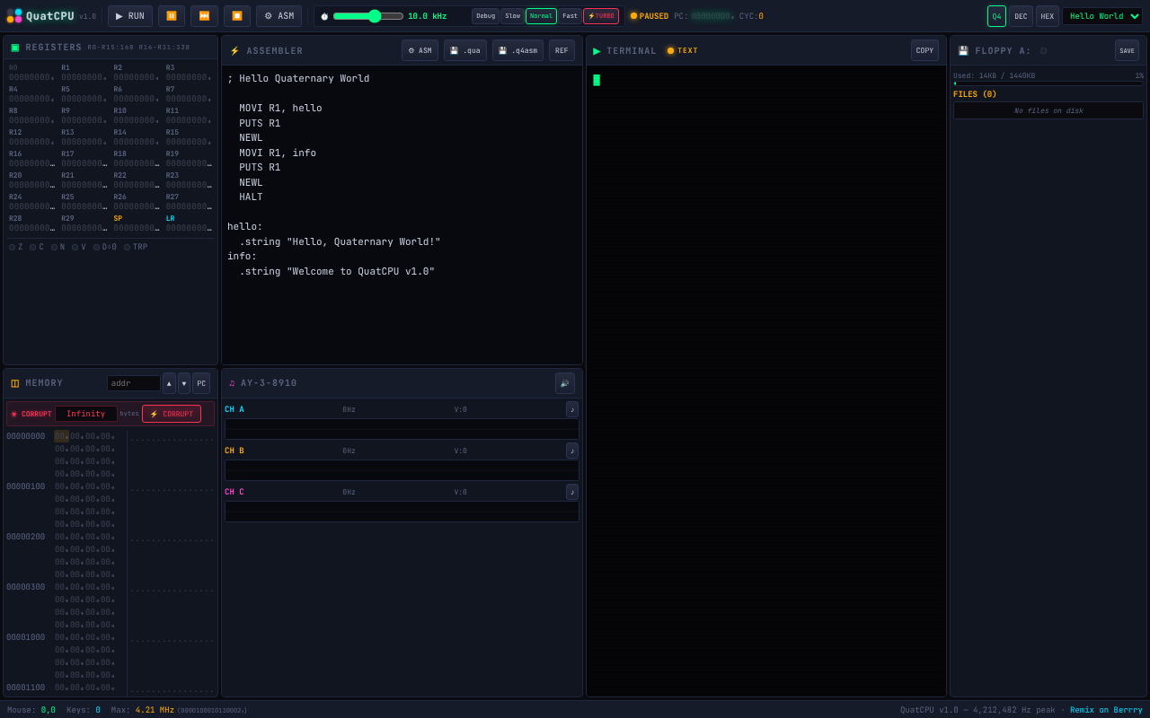Click the HALT instruction line
Screen dimensions: 1150x718
click(x=251, y=197)
